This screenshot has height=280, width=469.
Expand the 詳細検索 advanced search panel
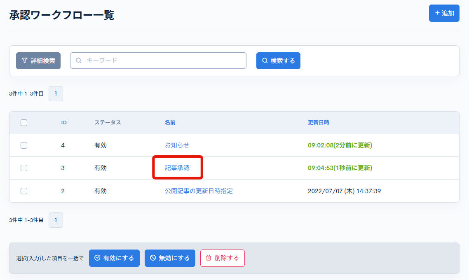click(x=38, y=60)
